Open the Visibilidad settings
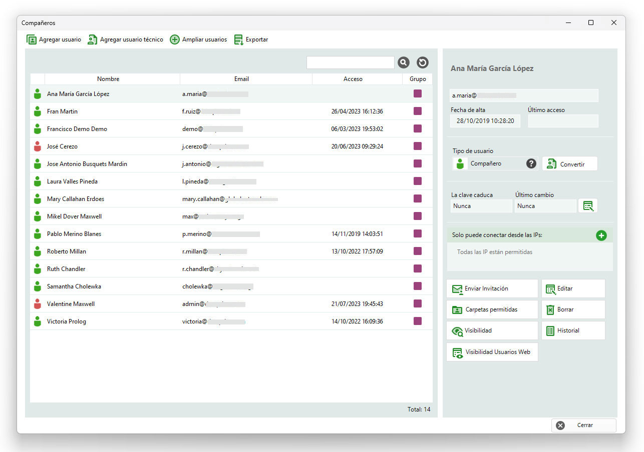 (x=492, y=330)
